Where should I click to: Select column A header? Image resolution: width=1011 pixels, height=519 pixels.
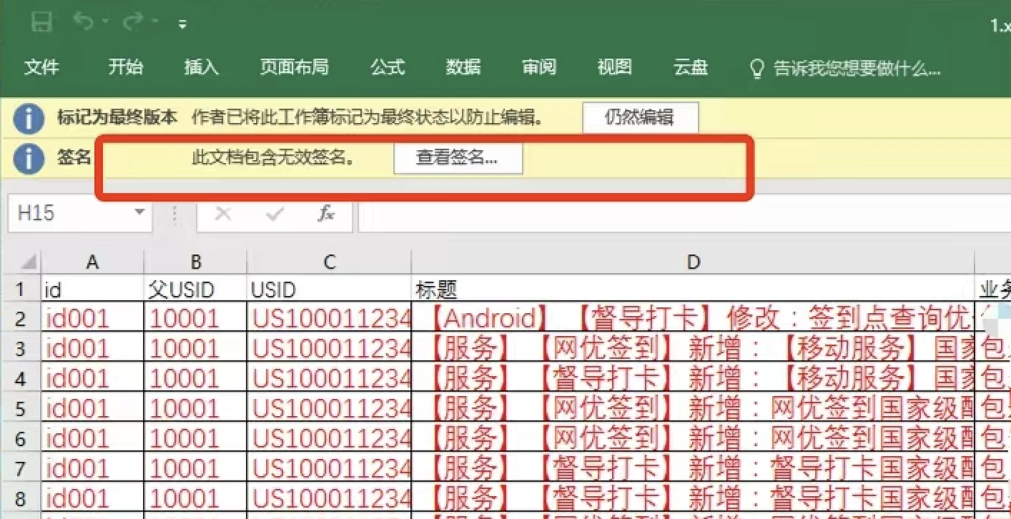point(92,262)
